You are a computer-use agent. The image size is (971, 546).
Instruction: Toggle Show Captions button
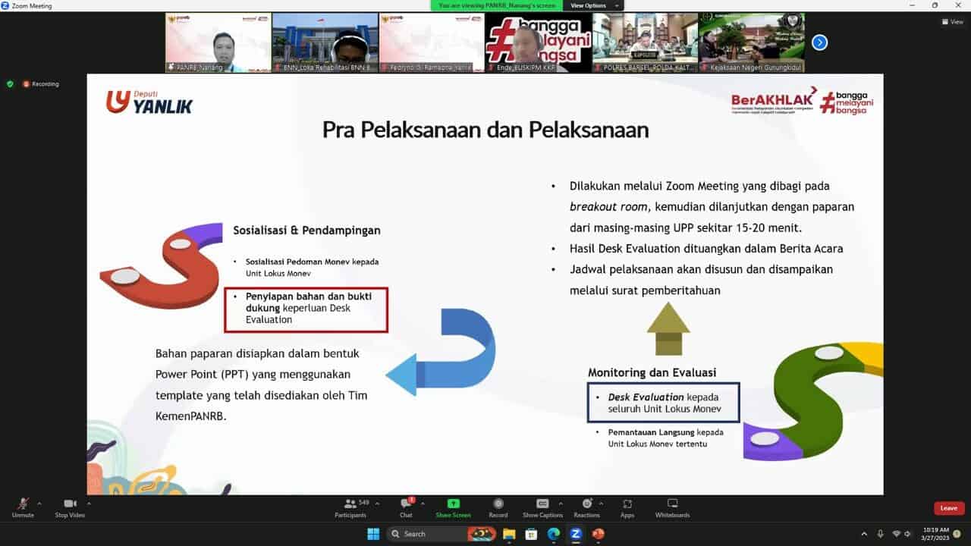tap(542, 507)
